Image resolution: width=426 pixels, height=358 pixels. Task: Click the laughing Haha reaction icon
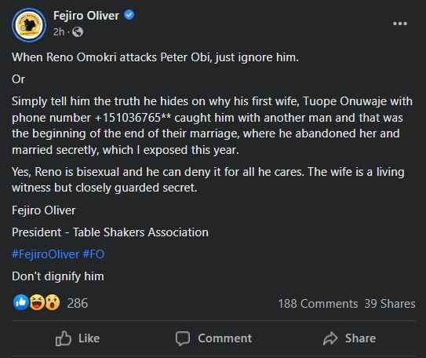(x=37, y=302)
